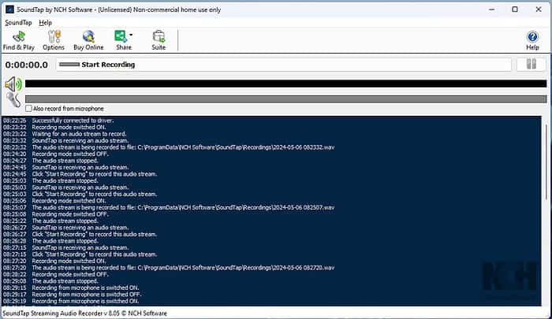Click the microphone icon
Viewport: 552px width, 319px height.
click(x=13, y=100)
